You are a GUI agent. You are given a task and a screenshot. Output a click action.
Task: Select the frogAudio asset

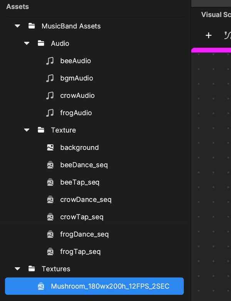tap(76, 113)
